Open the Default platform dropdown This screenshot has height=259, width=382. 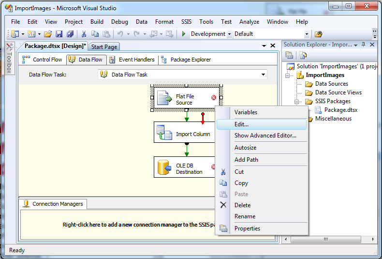307,34
